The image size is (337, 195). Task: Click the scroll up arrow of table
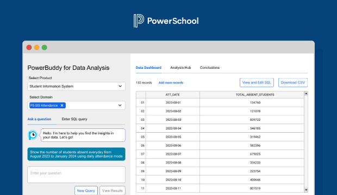(x=306, y=94)
